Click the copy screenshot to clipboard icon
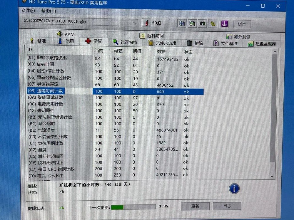 (192, 23)
